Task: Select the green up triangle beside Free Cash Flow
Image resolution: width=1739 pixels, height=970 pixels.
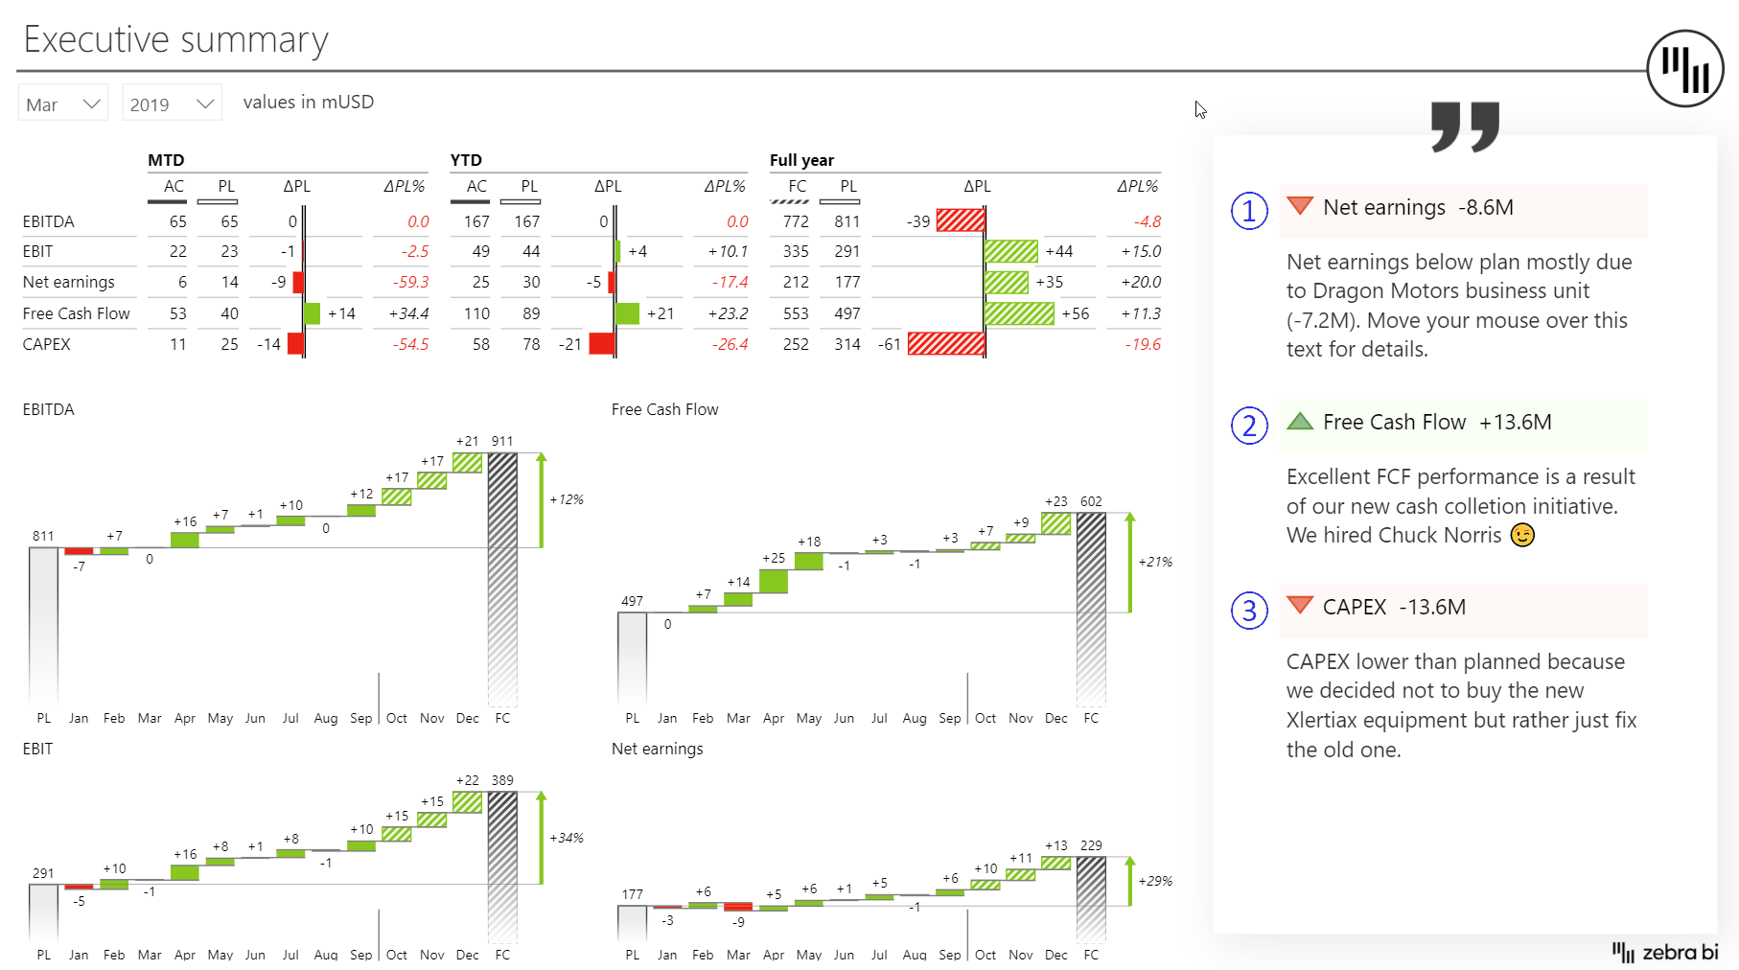Action: 1300,420
